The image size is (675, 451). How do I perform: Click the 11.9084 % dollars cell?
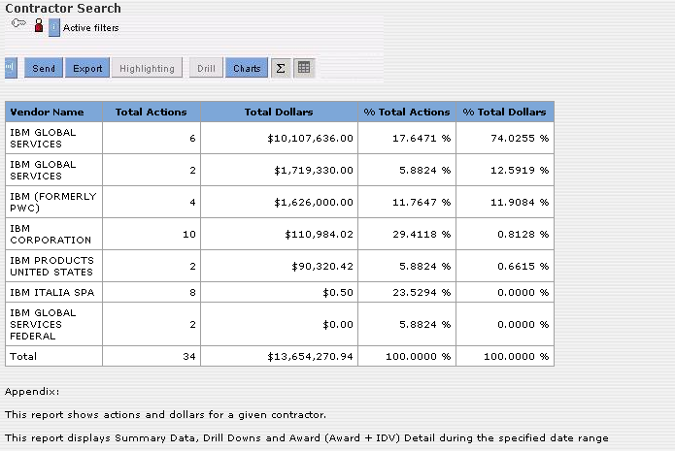(505, 202)
